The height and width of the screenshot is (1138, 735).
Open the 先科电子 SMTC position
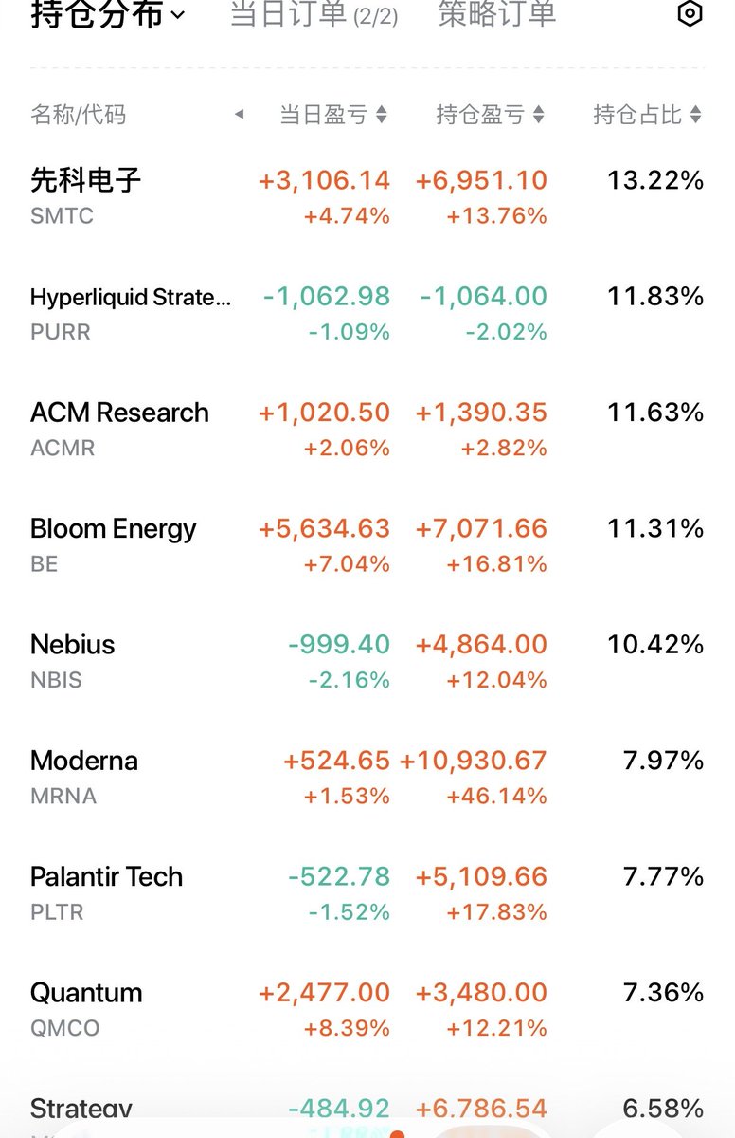pyautogui.click(x=367, y=197)
